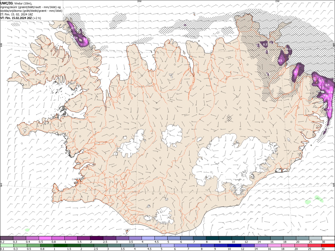Select the white swatch at 30 on upper scale

(328, 238)
